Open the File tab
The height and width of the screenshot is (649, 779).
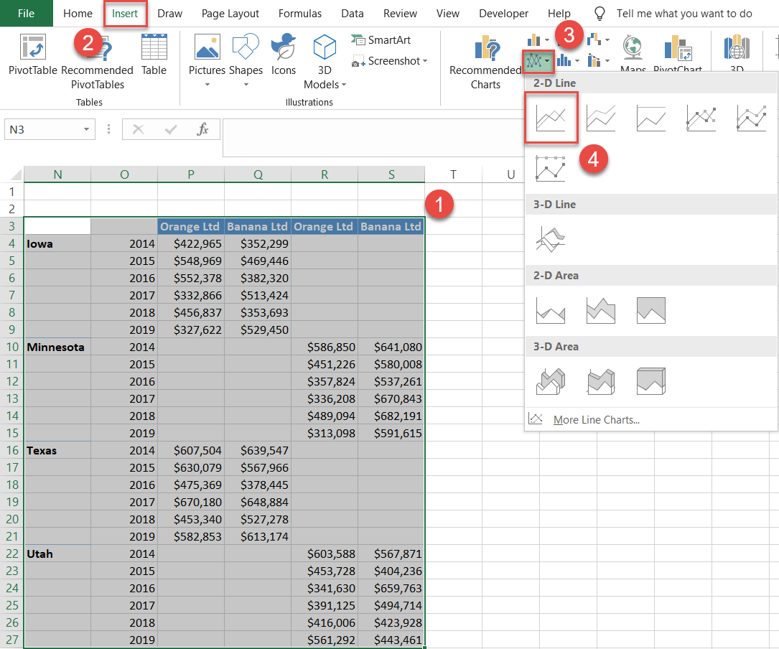tap(27, 14)
